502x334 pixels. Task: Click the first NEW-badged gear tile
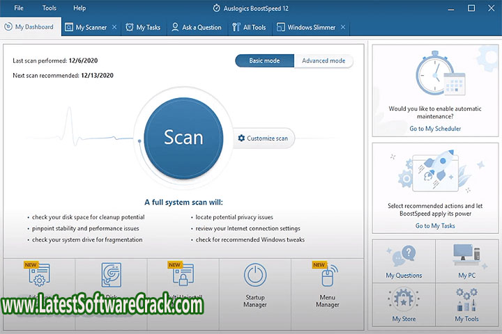point(39,276)
